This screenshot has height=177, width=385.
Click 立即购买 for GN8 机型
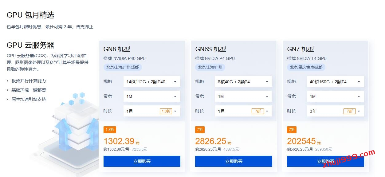(142, 161)
